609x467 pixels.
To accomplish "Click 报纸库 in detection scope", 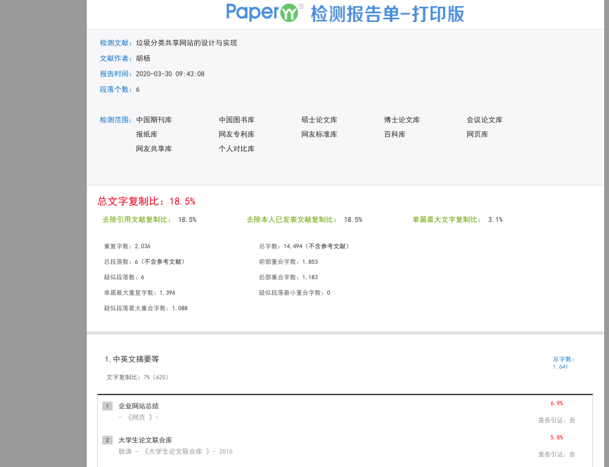I will coord(147,134).
